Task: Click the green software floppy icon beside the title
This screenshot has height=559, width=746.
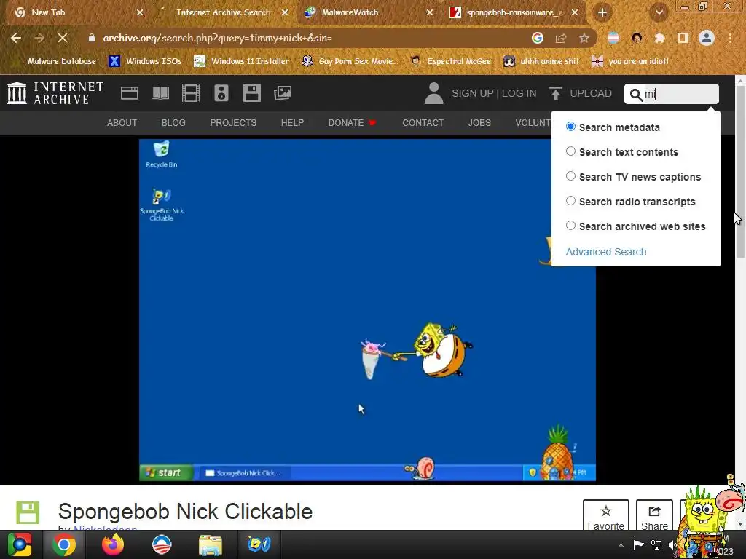Action: (x=28, y=512)
